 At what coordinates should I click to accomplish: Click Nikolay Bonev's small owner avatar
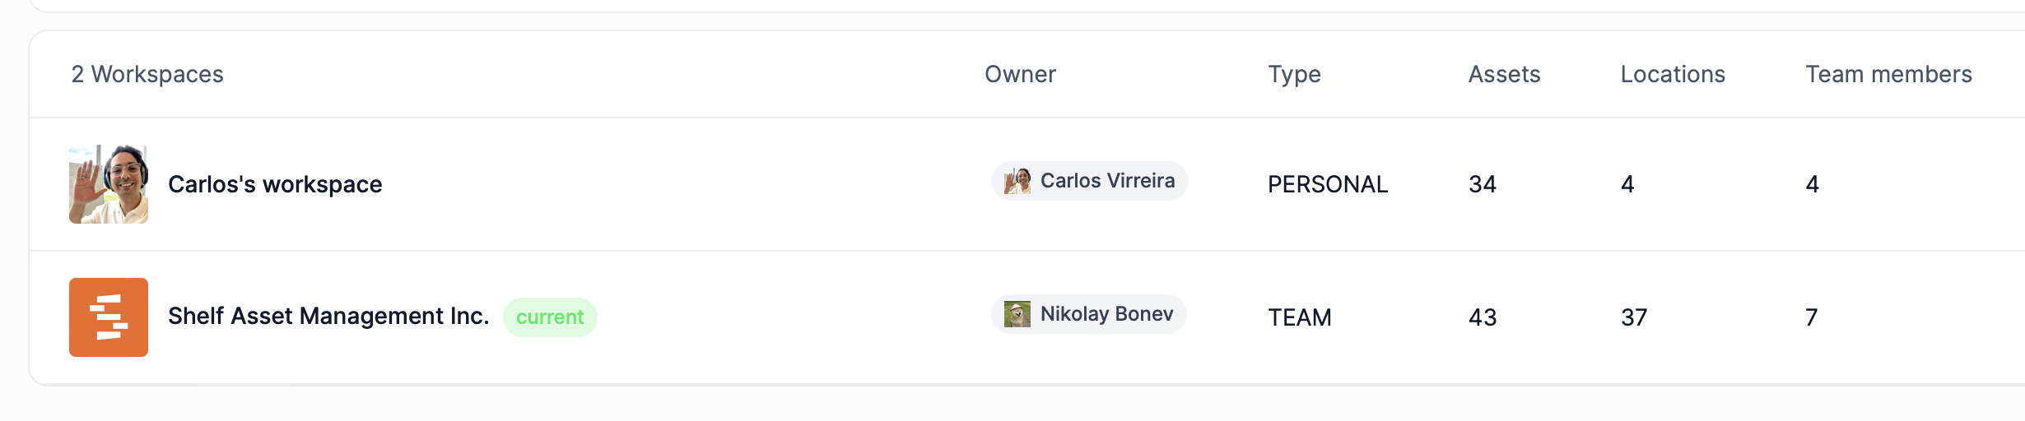[1017, 314]
